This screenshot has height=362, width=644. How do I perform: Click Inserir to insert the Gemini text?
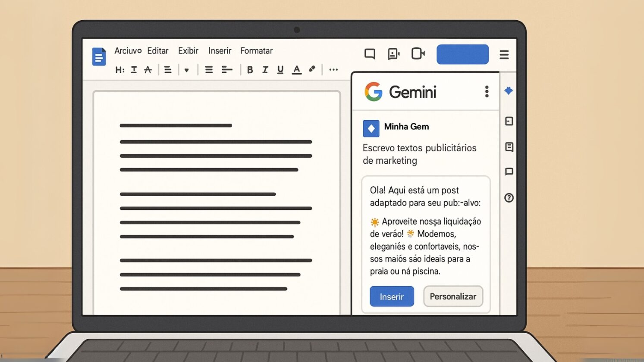click(391, 296)
